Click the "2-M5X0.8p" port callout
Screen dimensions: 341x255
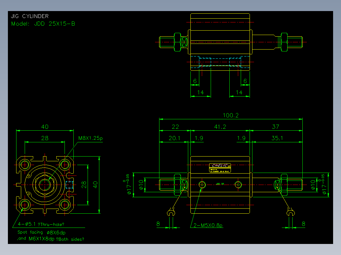click(x=208, y=225)
